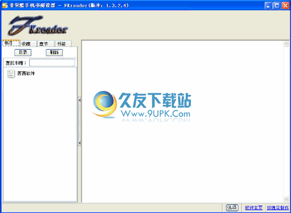Open the 玫瑰花制作 link
Image resolution: width=291 pixels, height=213 pixels.
pyautogui.click(x=278, y=208)
